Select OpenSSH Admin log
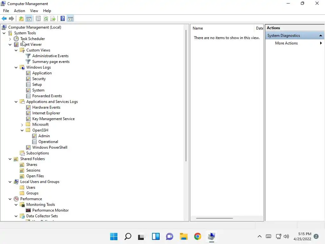 click(44, 136)
